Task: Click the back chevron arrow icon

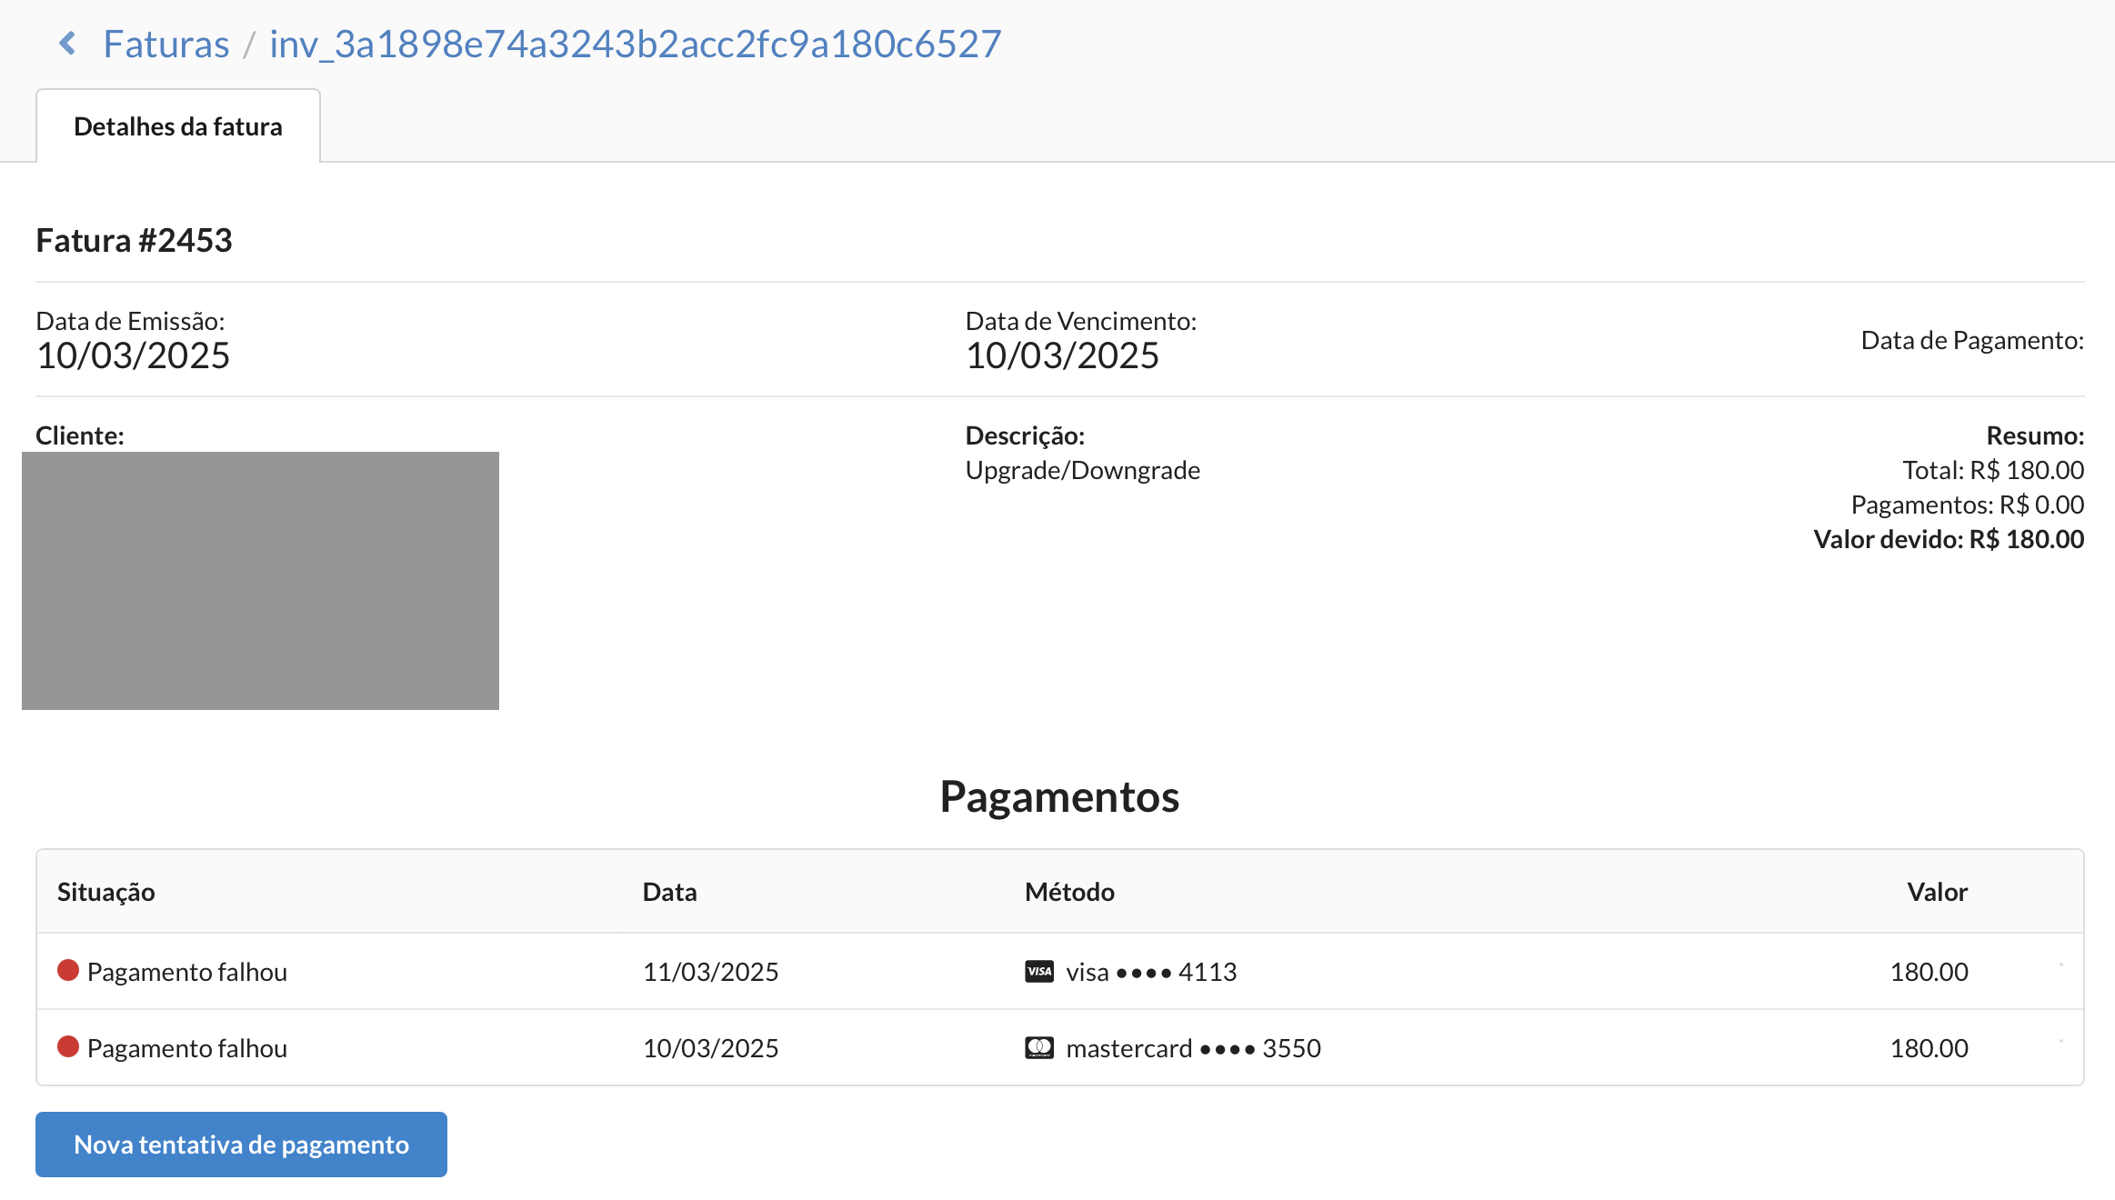Action: (x=67, y=43)
